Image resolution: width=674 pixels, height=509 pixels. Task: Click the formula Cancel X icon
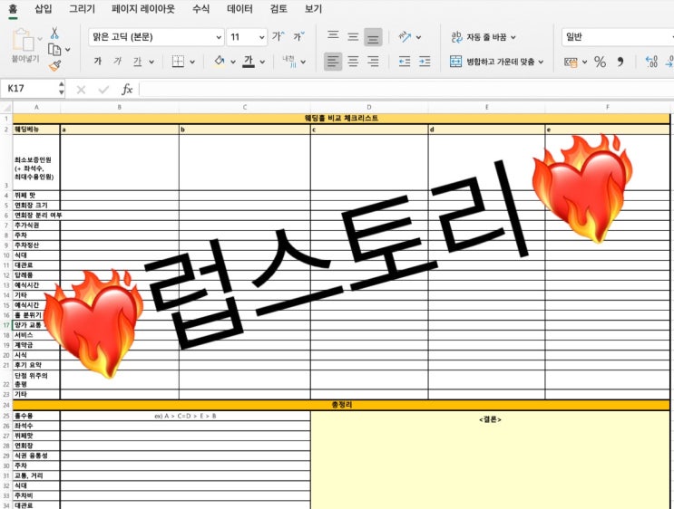81,90
